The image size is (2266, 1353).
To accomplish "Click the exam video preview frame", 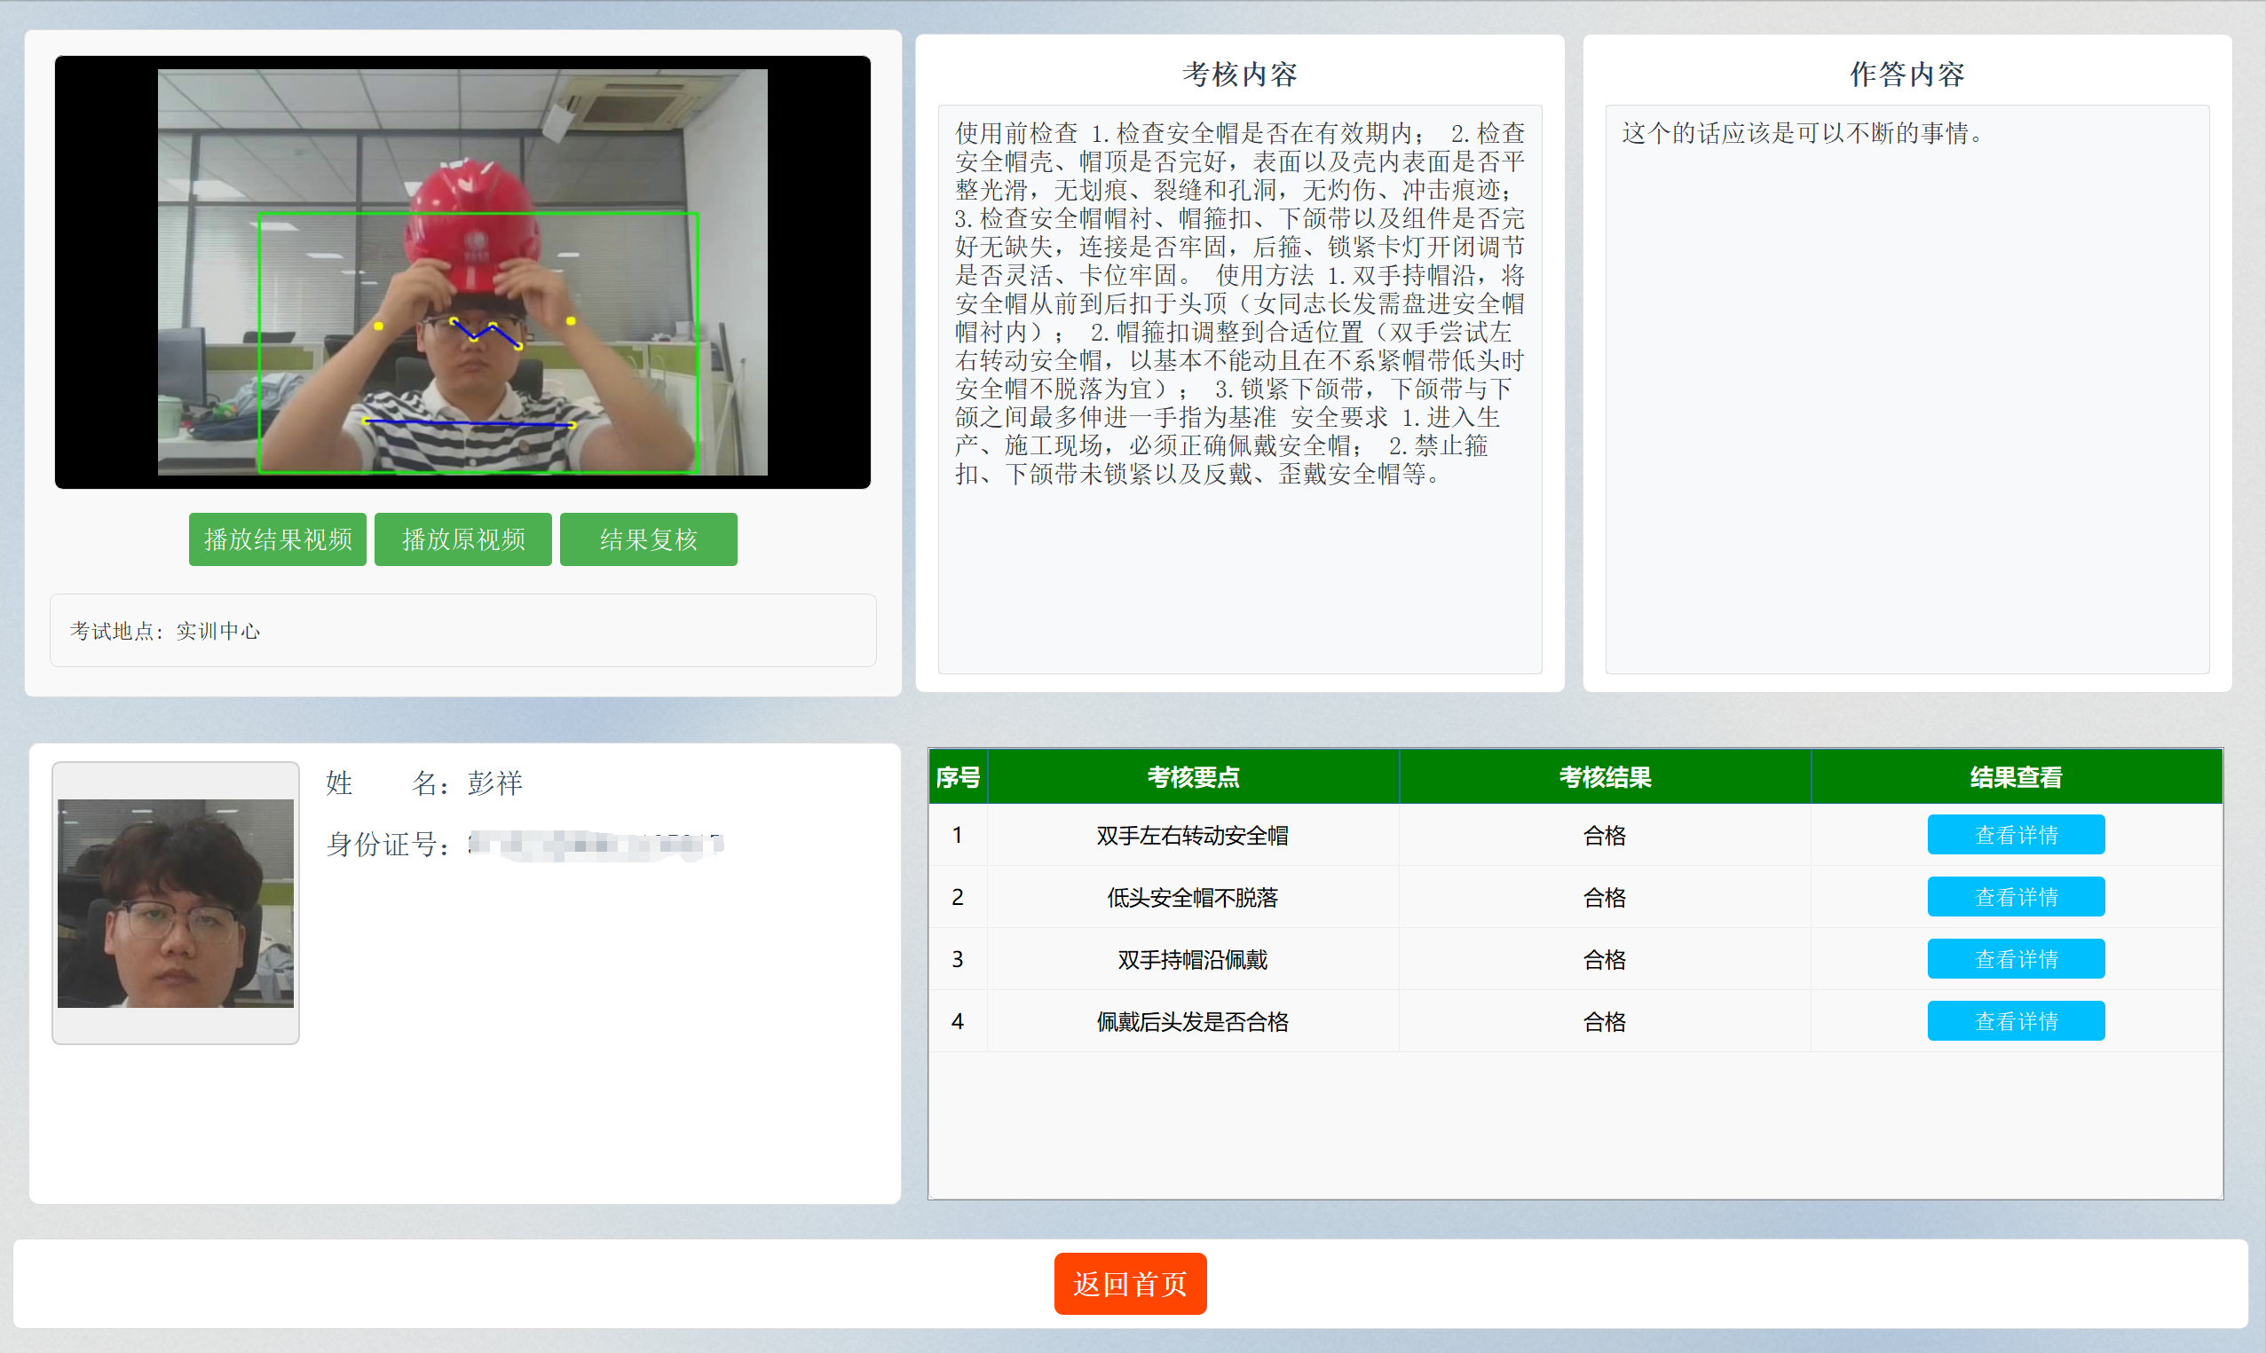I will point(462,271).
